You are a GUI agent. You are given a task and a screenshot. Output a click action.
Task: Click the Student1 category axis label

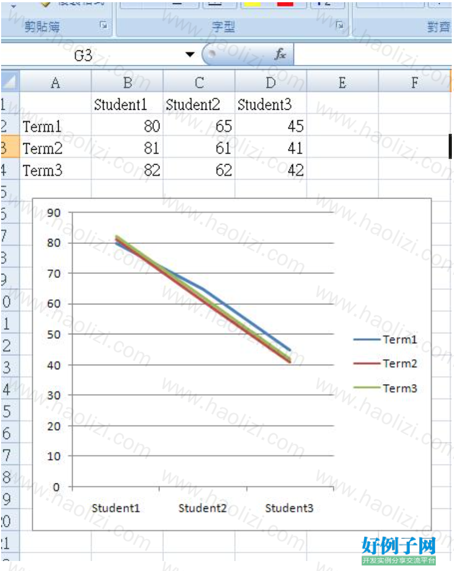[116, 508]
